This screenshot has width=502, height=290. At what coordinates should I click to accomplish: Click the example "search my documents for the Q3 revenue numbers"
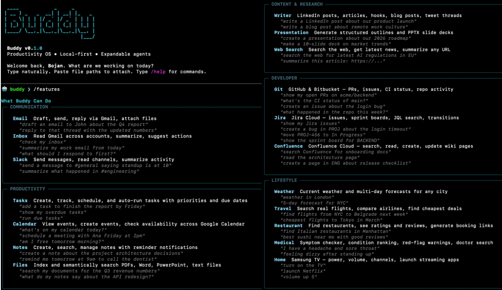coord(89,271)
